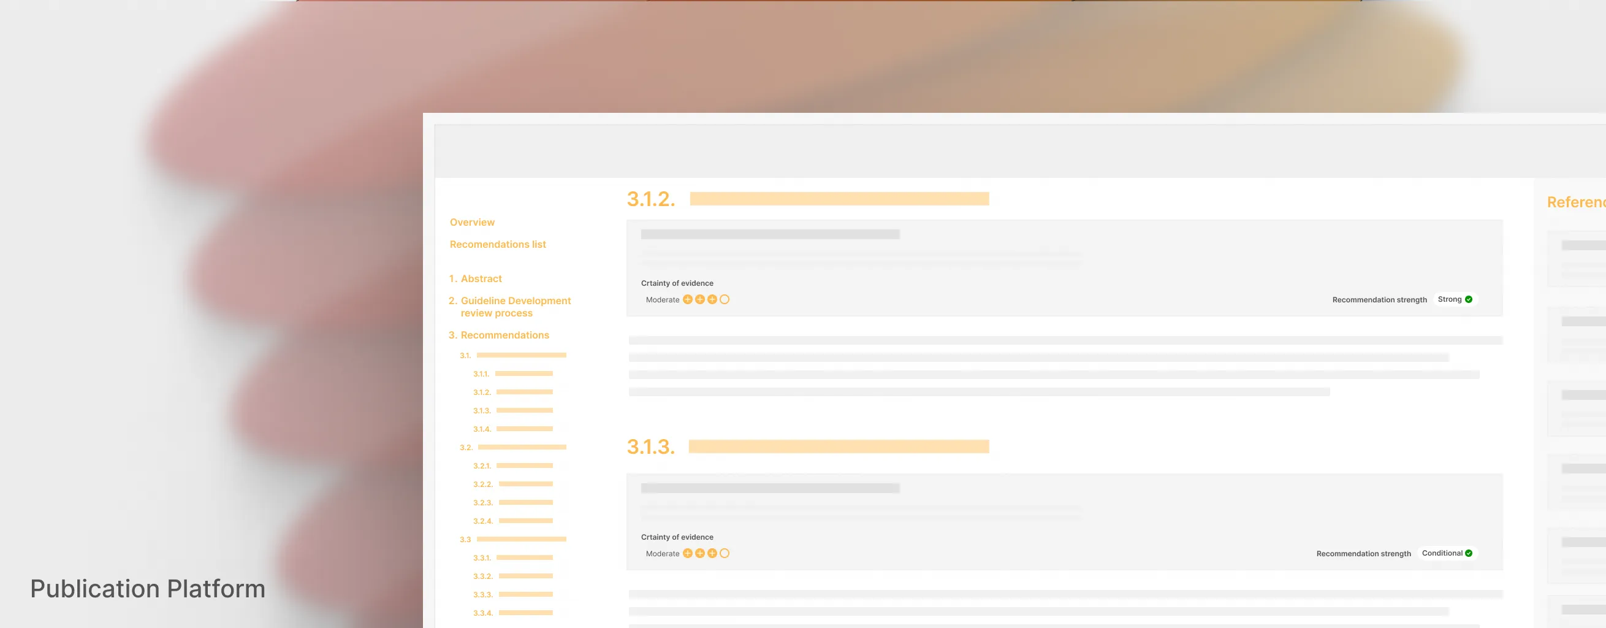Click first plus circle in 3.1.3 certainty rating
This screenshot has width=1606, height=628.
(688, 553)
